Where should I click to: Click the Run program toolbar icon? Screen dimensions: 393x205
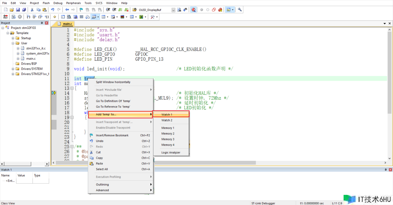(14, 17)
